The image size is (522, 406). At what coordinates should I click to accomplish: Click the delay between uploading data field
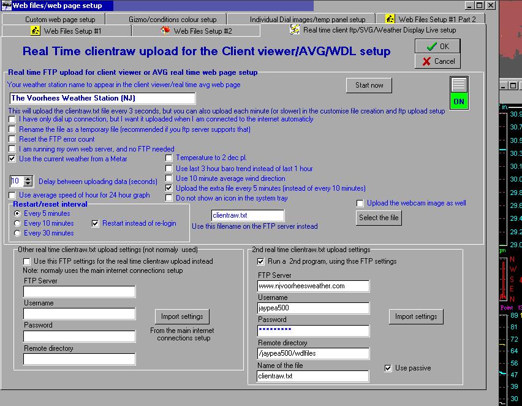(x=17, y=181)
